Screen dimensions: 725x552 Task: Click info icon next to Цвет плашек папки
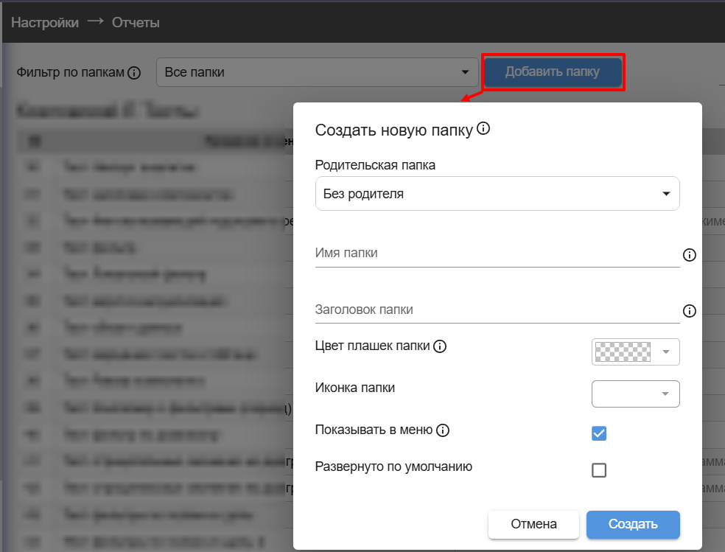coord(440,346)
